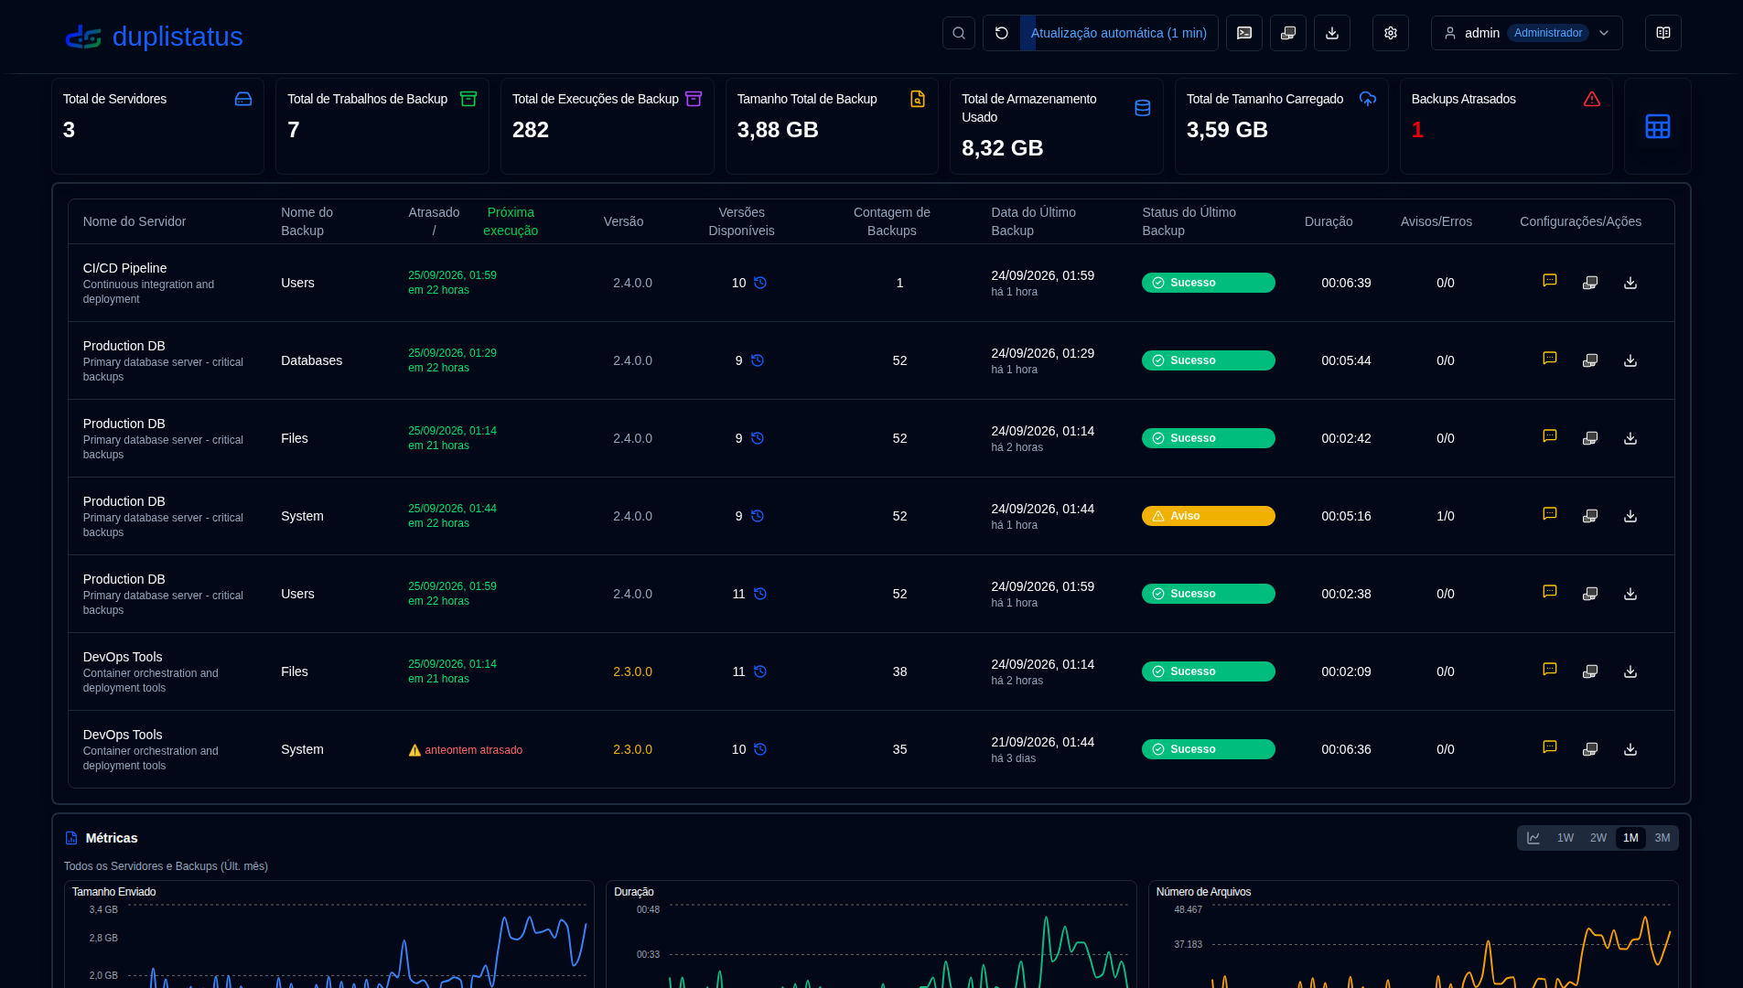This screenshot has width=1743, height=988.
Task: Click server icon for Production DB System row
Action: [x=1590, y=516]
